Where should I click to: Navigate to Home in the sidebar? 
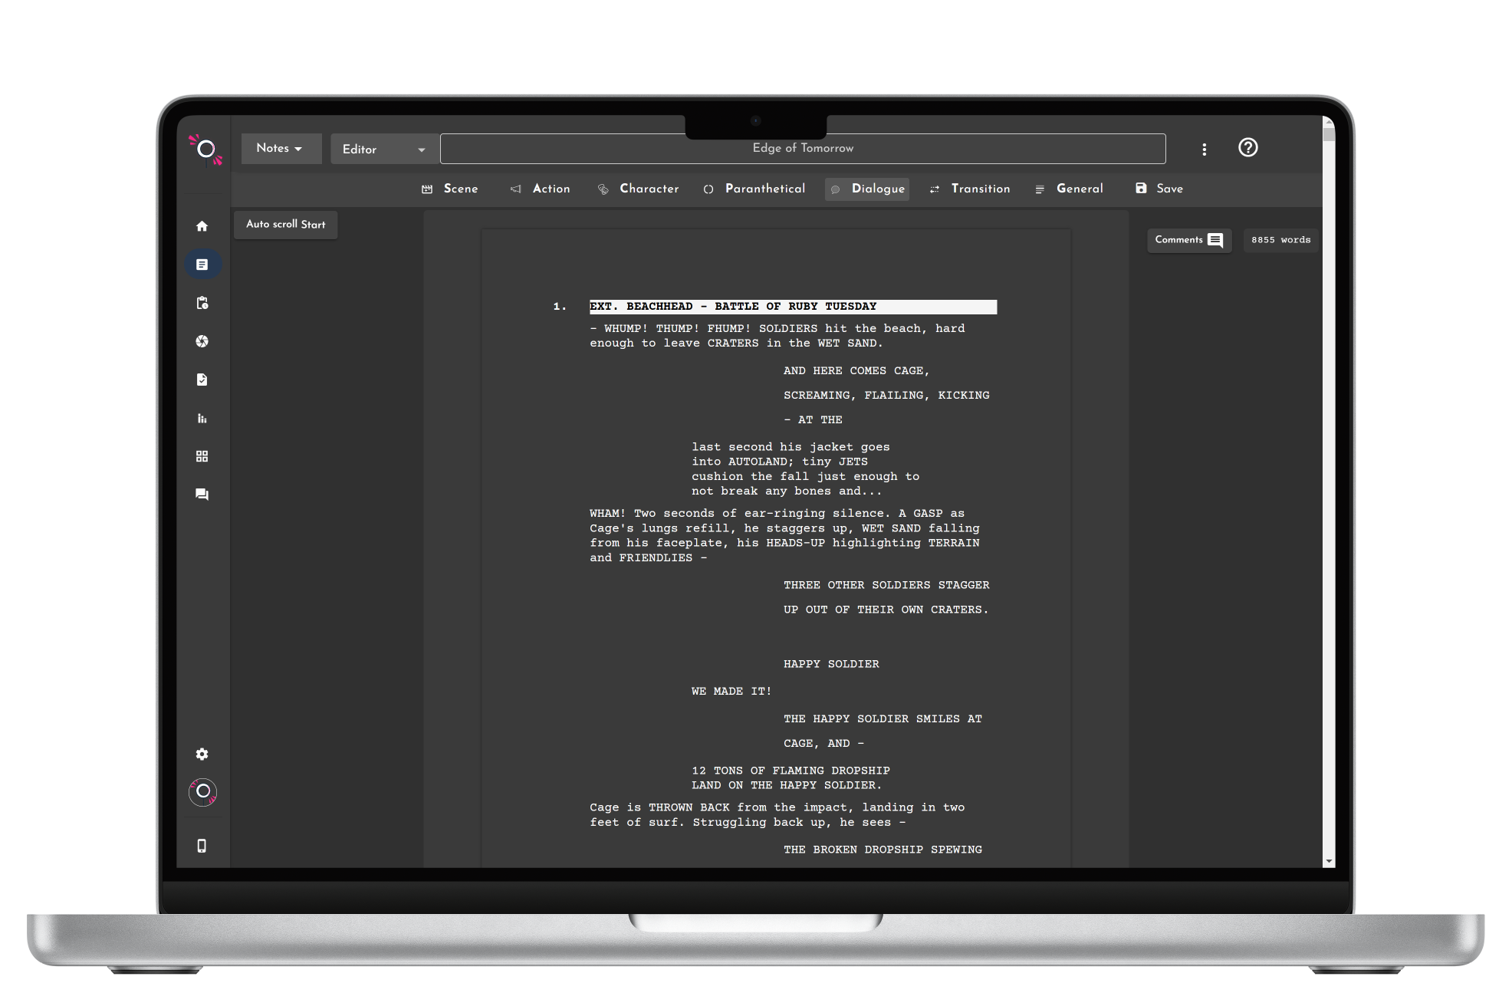pyautogui.click(x=202, y=225)
